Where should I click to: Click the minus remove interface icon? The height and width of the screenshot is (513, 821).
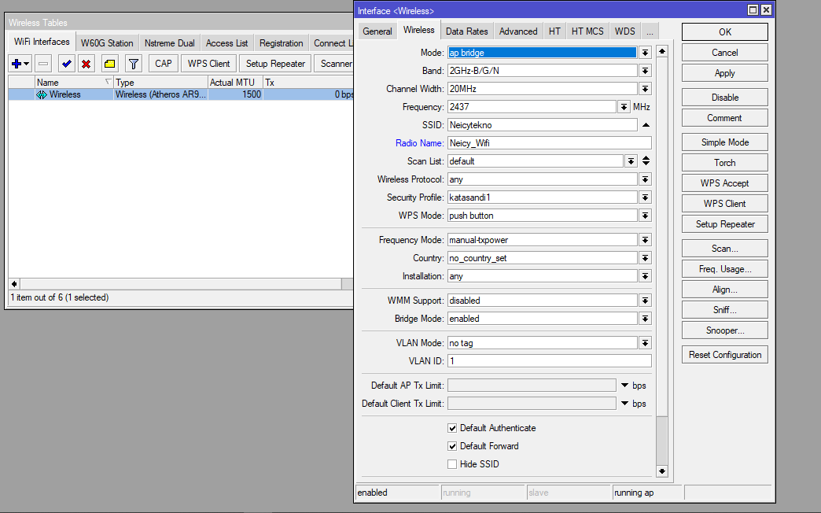pos(43,64)
